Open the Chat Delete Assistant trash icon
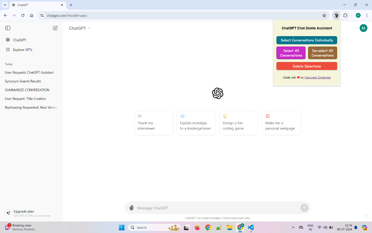372x233 pixels. 336,15
